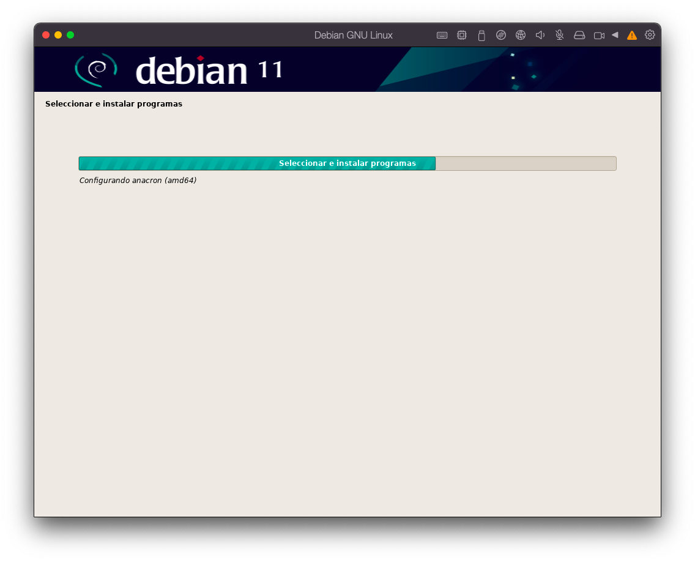
Task: Click the video camera icon
Action: (x=599, y=35)
